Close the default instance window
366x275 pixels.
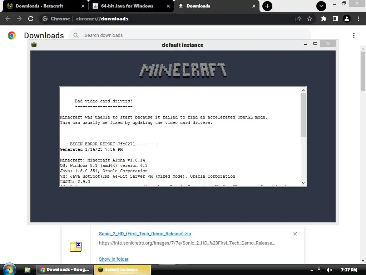pos(328,43)
